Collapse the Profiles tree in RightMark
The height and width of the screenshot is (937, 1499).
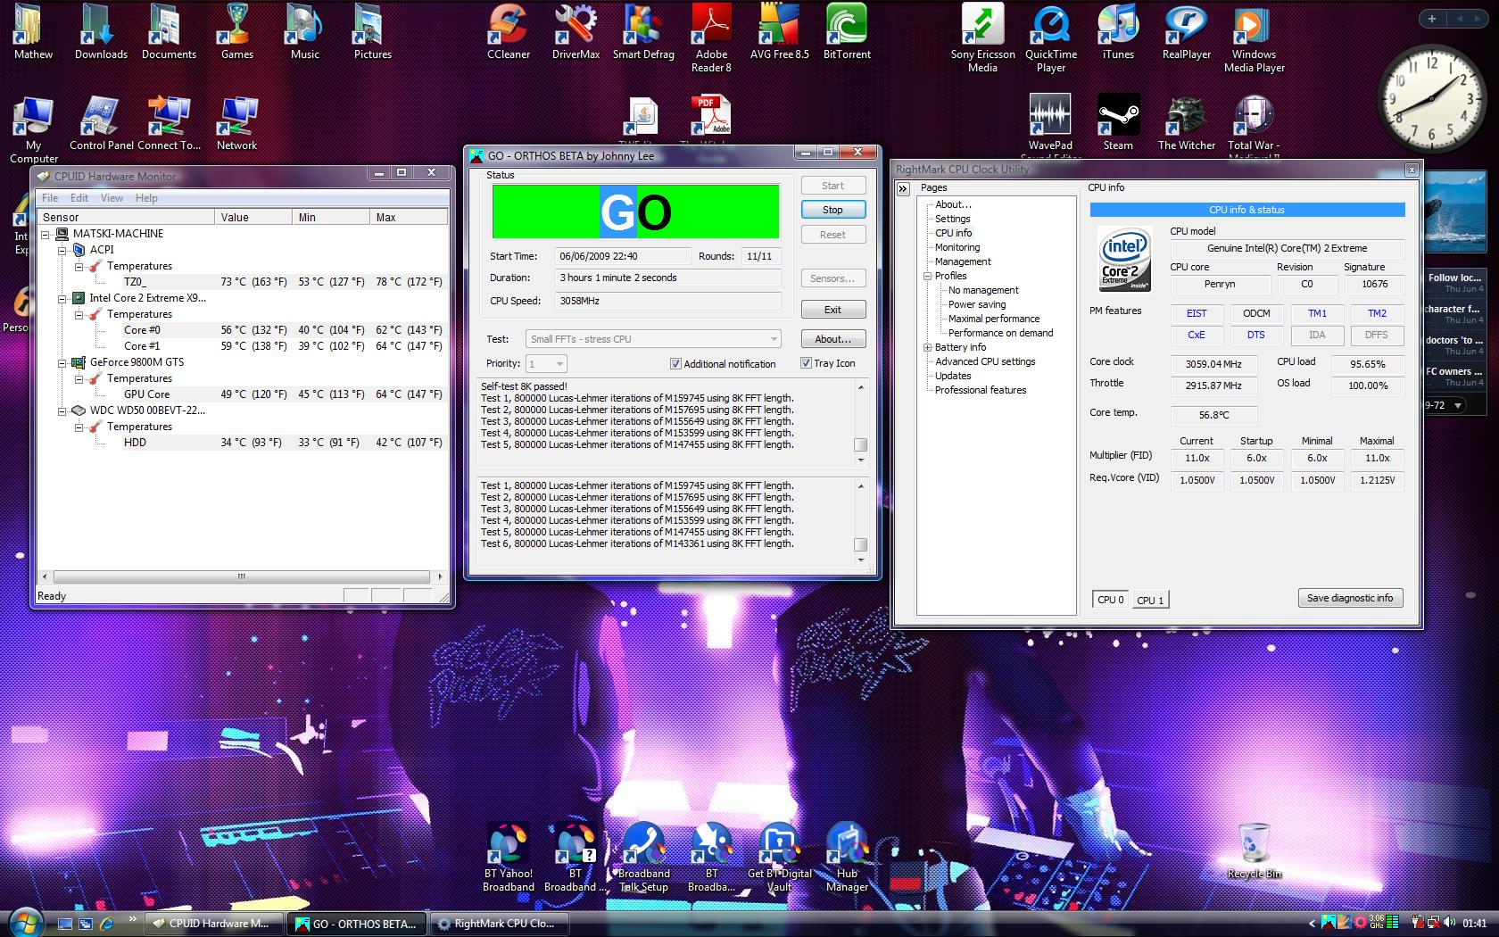tap(927, 276)
